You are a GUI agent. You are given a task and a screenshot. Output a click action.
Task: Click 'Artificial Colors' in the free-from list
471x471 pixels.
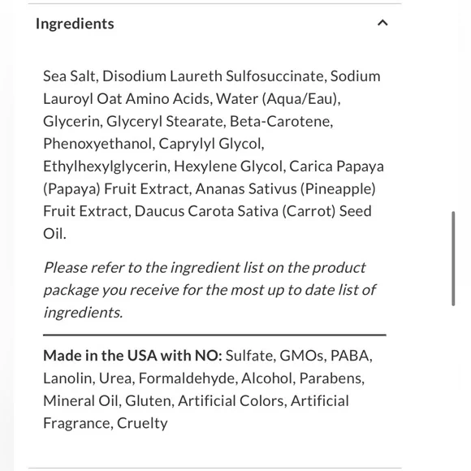pyautogui.click(x=231, y=400)
